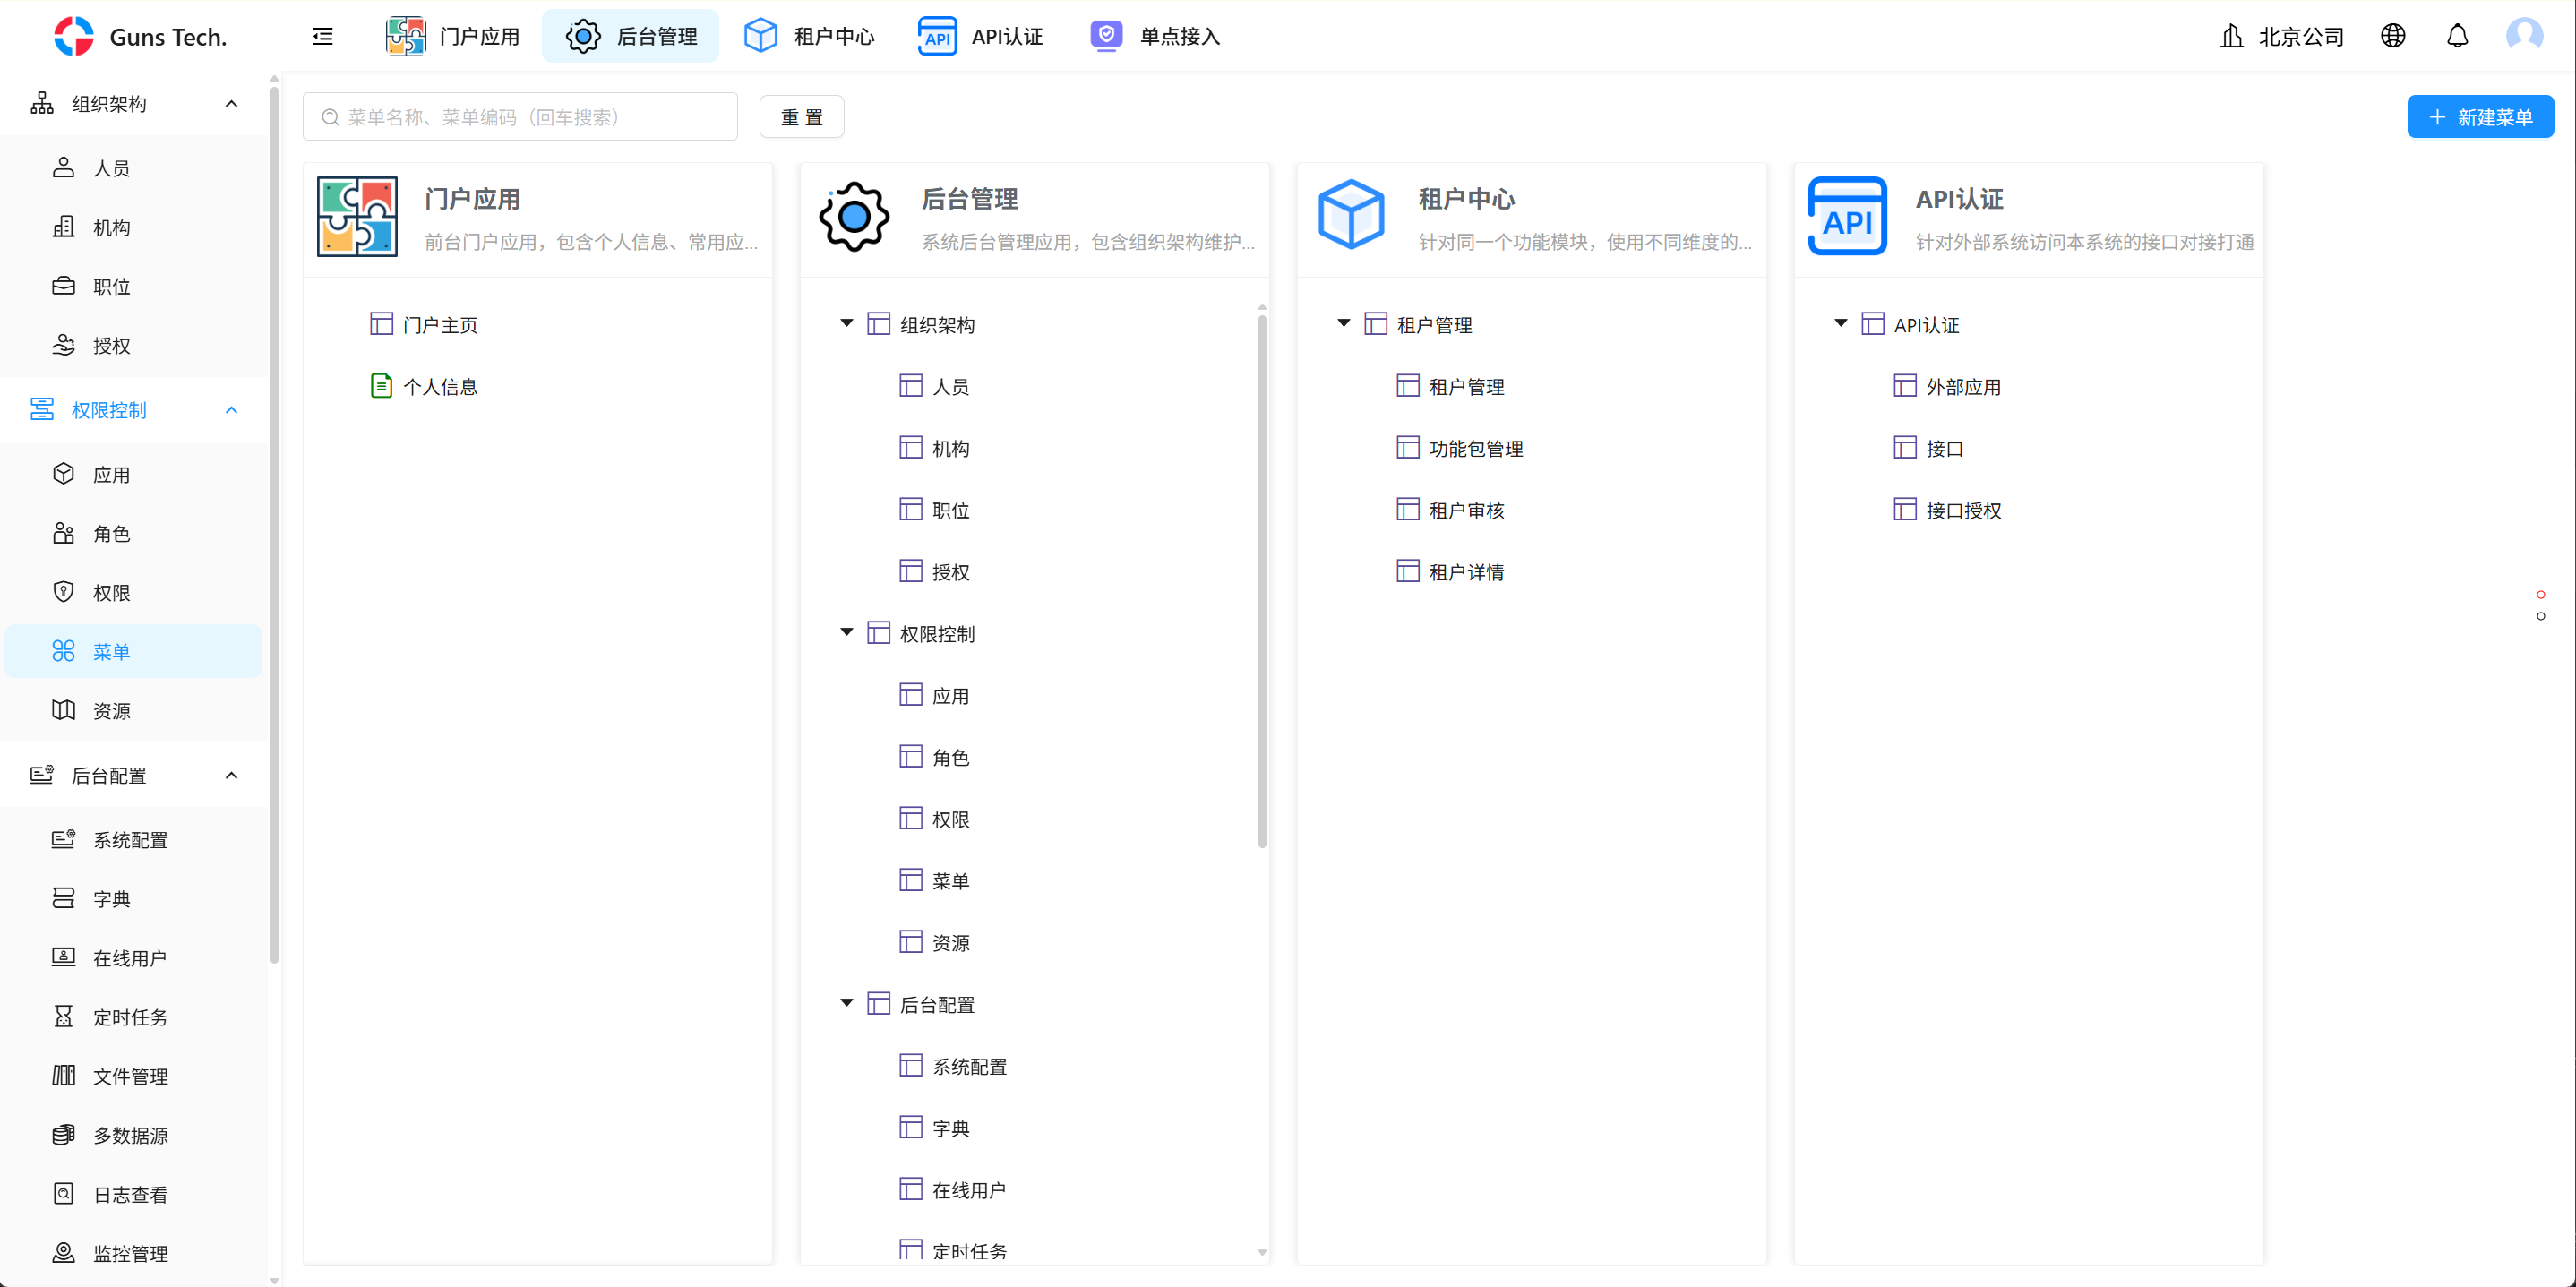Collapse the 组织架构 sidebar group
This screenshot has width=2576, height=1287.
231,104
